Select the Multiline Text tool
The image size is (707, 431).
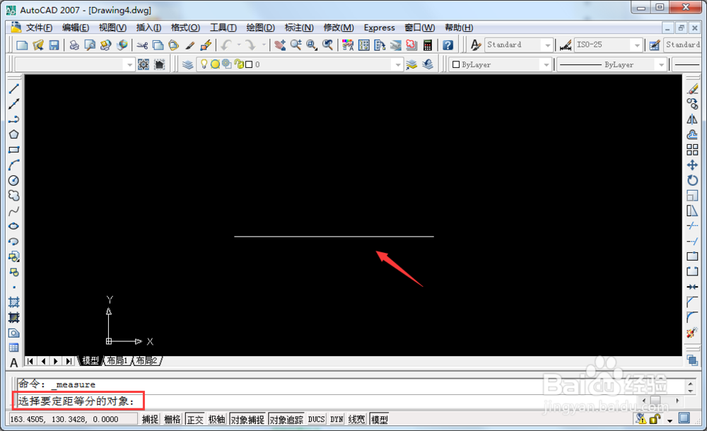[x=14, y=363]
